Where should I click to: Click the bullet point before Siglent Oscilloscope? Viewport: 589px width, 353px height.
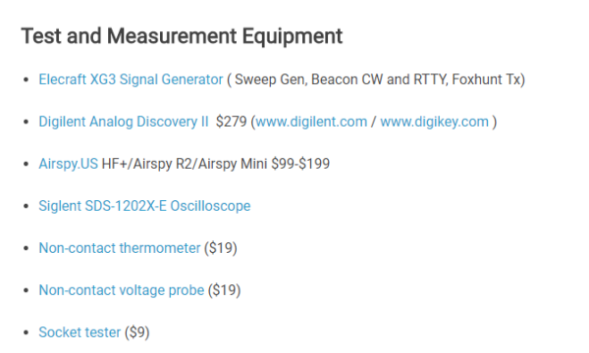coord(26,206)
